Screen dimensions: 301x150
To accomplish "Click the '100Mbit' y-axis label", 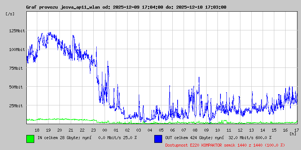I will pyautogui.click(x=17, y=49).
